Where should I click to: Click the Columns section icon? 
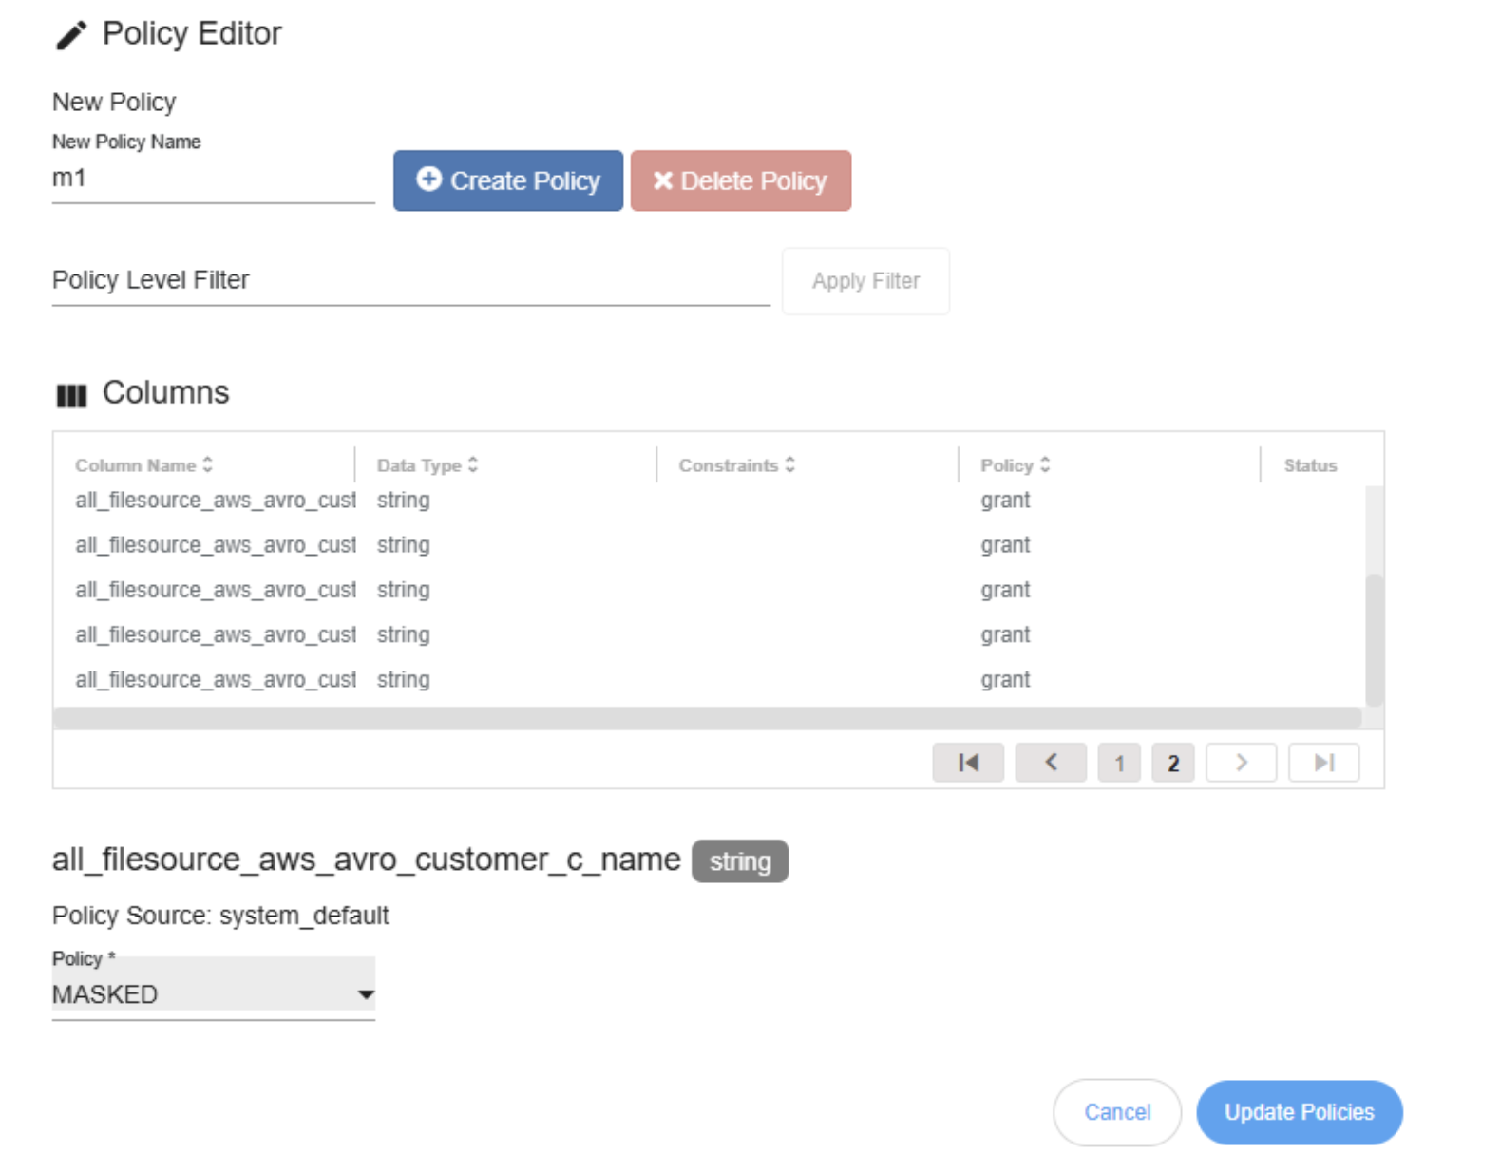click(71, 395)
